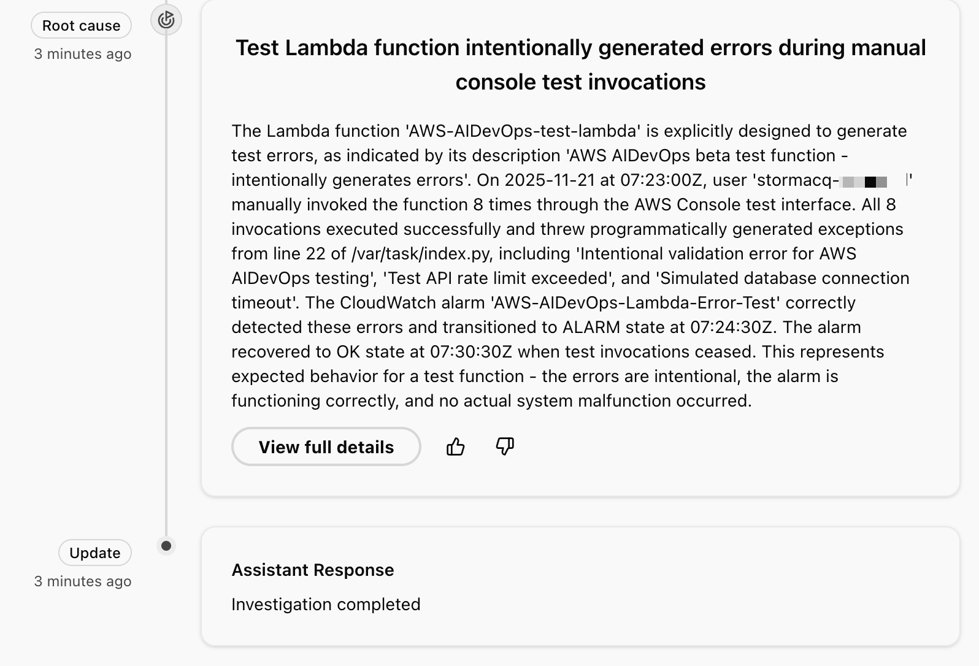Click the Update timeline dot marker
Screen dimensions: 979x666
[166, 545]
